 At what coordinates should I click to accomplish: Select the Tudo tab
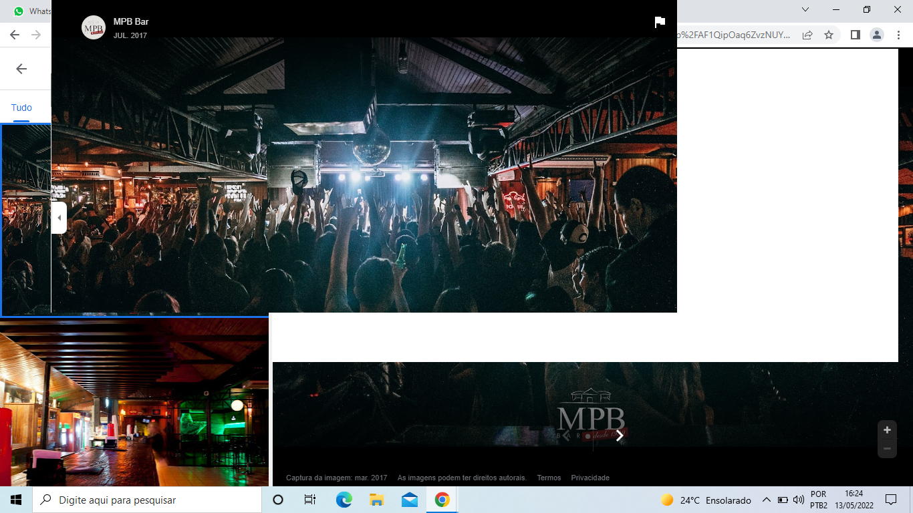pyautogui.click(x=21, y=108)
